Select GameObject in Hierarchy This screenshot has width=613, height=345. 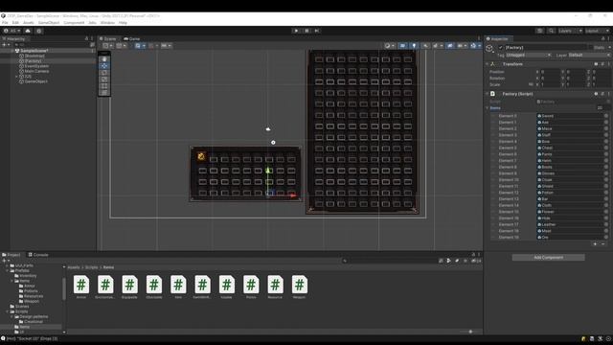36,81
